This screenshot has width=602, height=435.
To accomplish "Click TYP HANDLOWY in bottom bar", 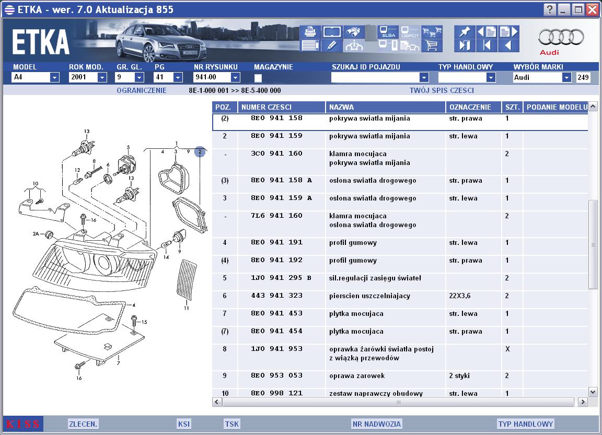I will point(526,424).
